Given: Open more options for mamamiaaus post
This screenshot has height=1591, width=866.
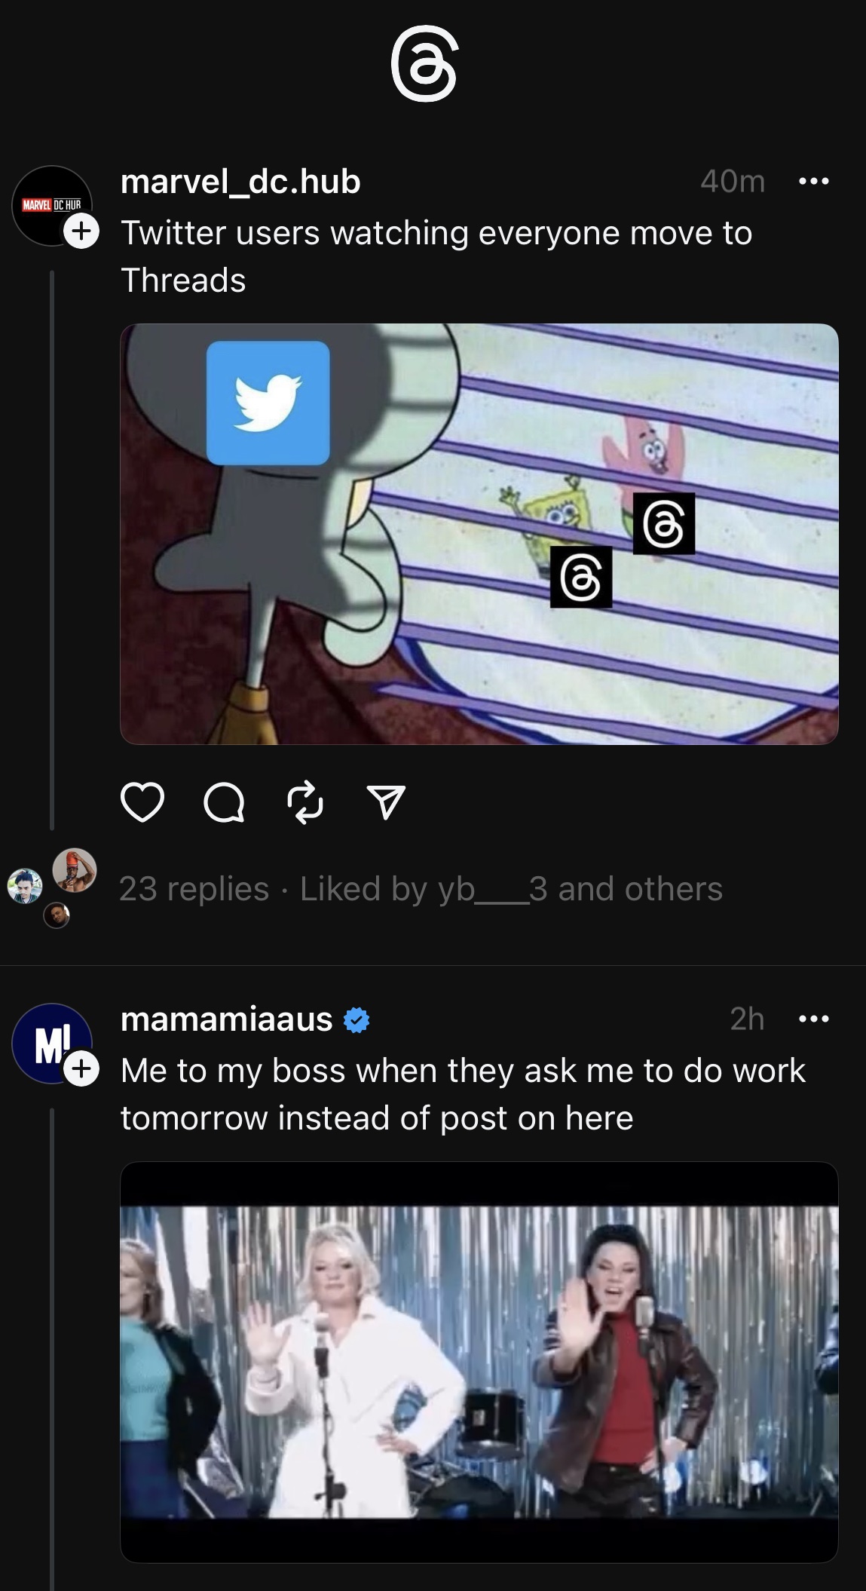Looking at the screenshot, I should pyautogui.click(x=814, y=1019).
